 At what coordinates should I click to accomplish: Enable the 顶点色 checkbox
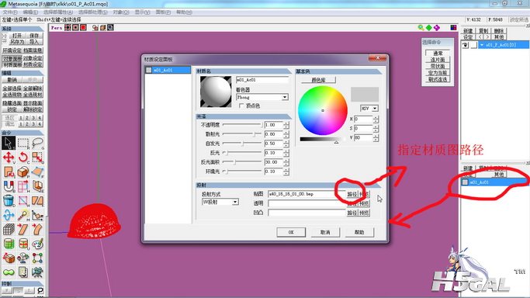click(x=241, y=106)
